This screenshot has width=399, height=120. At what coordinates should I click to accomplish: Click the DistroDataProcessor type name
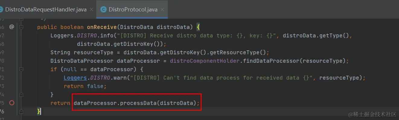[82, 61]
